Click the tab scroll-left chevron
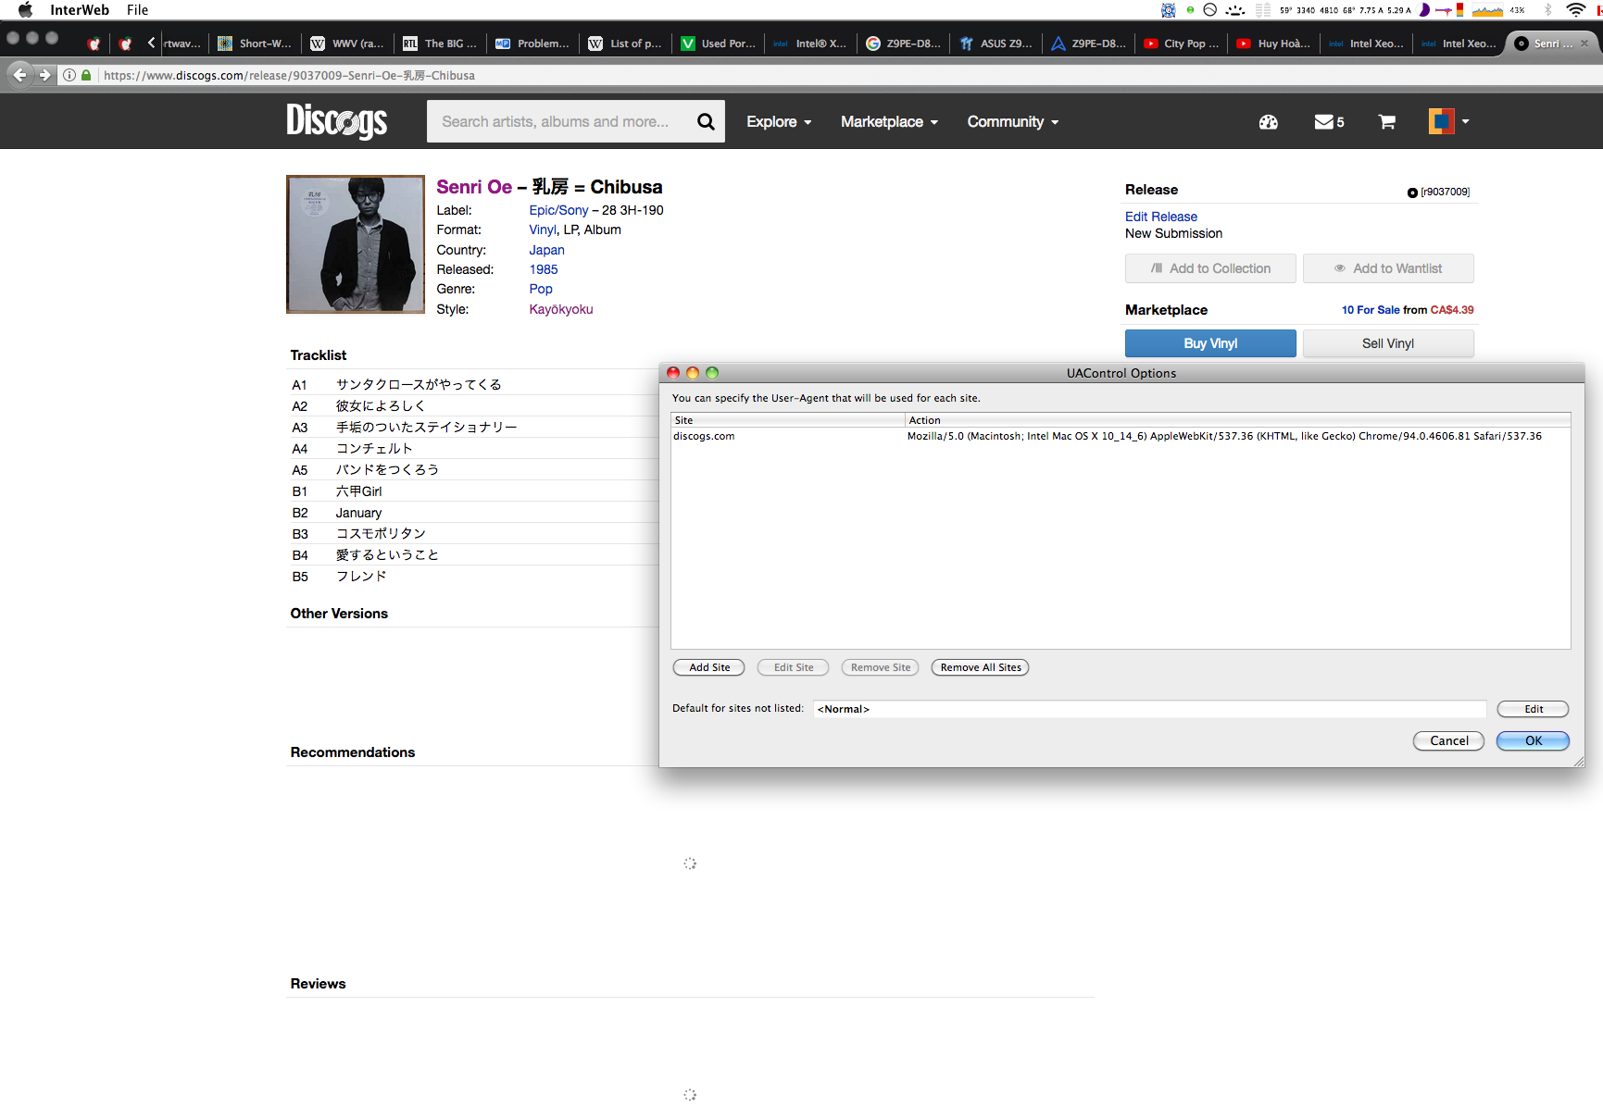The height and width of the screenshot is (1106, 1603). (151, 43)
